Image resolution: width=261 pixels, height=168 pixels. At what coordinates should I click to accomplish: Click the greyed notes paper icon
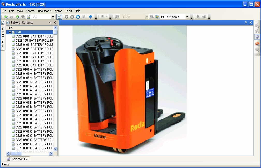tap(103, 17)
